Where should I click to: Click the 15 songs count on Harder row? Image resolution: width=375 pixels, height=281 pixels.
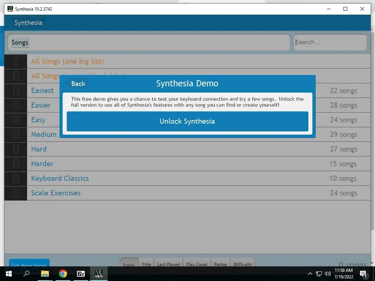click(343, 164)
